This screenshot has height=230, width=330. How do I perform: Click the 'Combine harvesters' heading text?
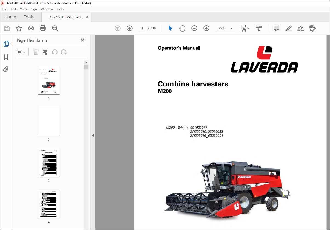(x=193, y=84)
